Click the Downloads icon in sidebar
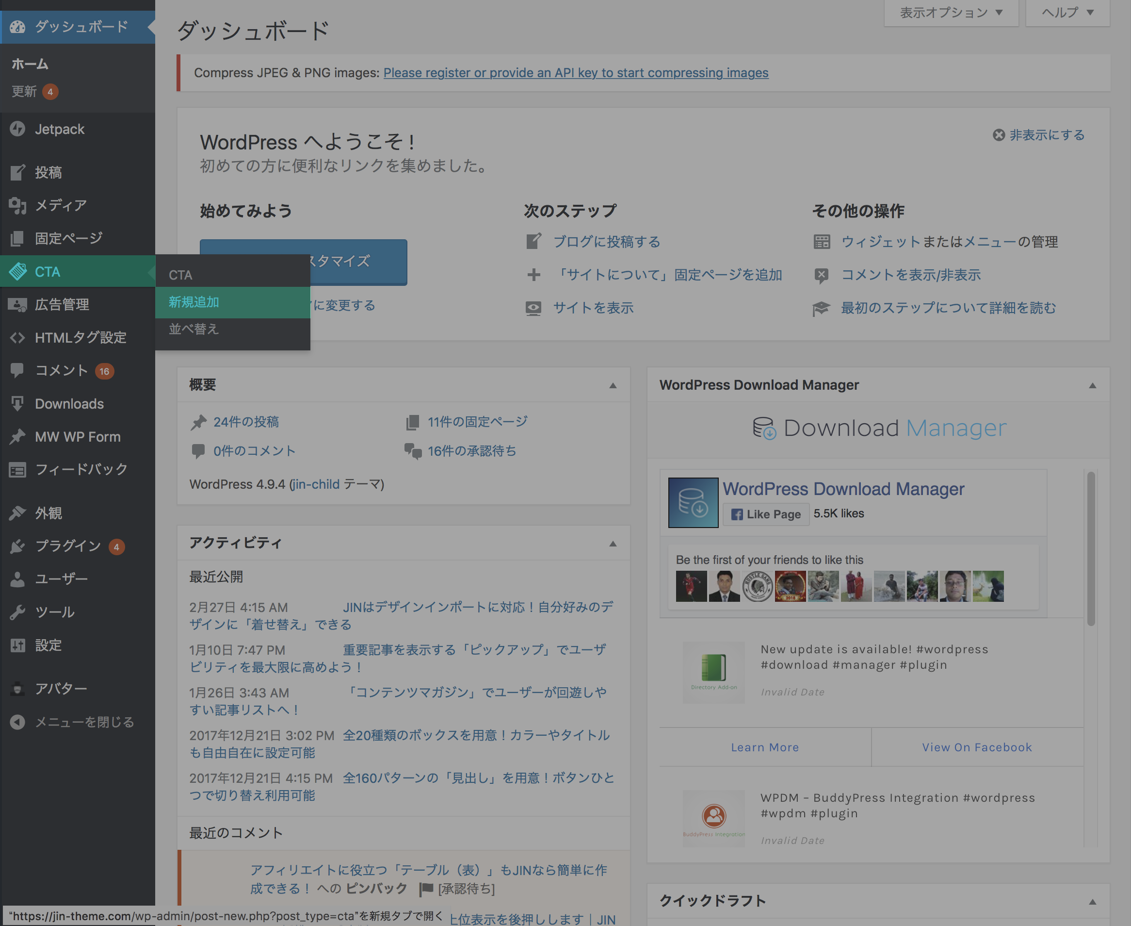This screenshot has width=1131, height=926. click(17, 404)
